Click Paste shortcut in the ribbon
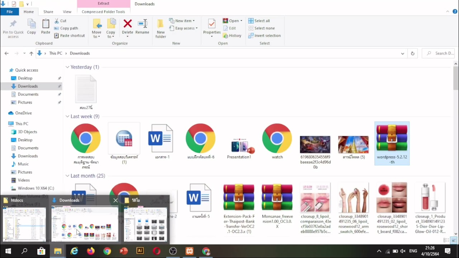This screenshot has height=258, width=459. point(70,35)
